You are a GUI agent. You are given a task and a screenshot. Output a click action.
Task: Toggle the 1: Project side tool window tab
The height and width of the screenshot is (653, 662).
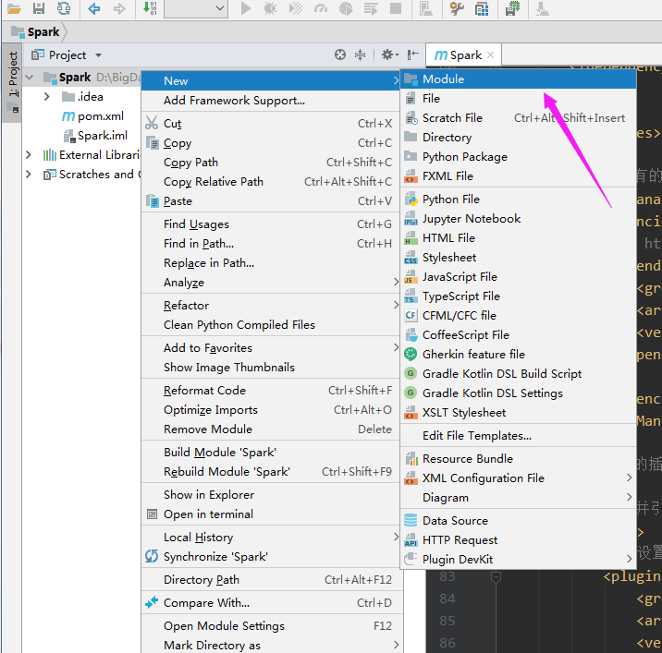pyautogui.click(x=14, y=82)
